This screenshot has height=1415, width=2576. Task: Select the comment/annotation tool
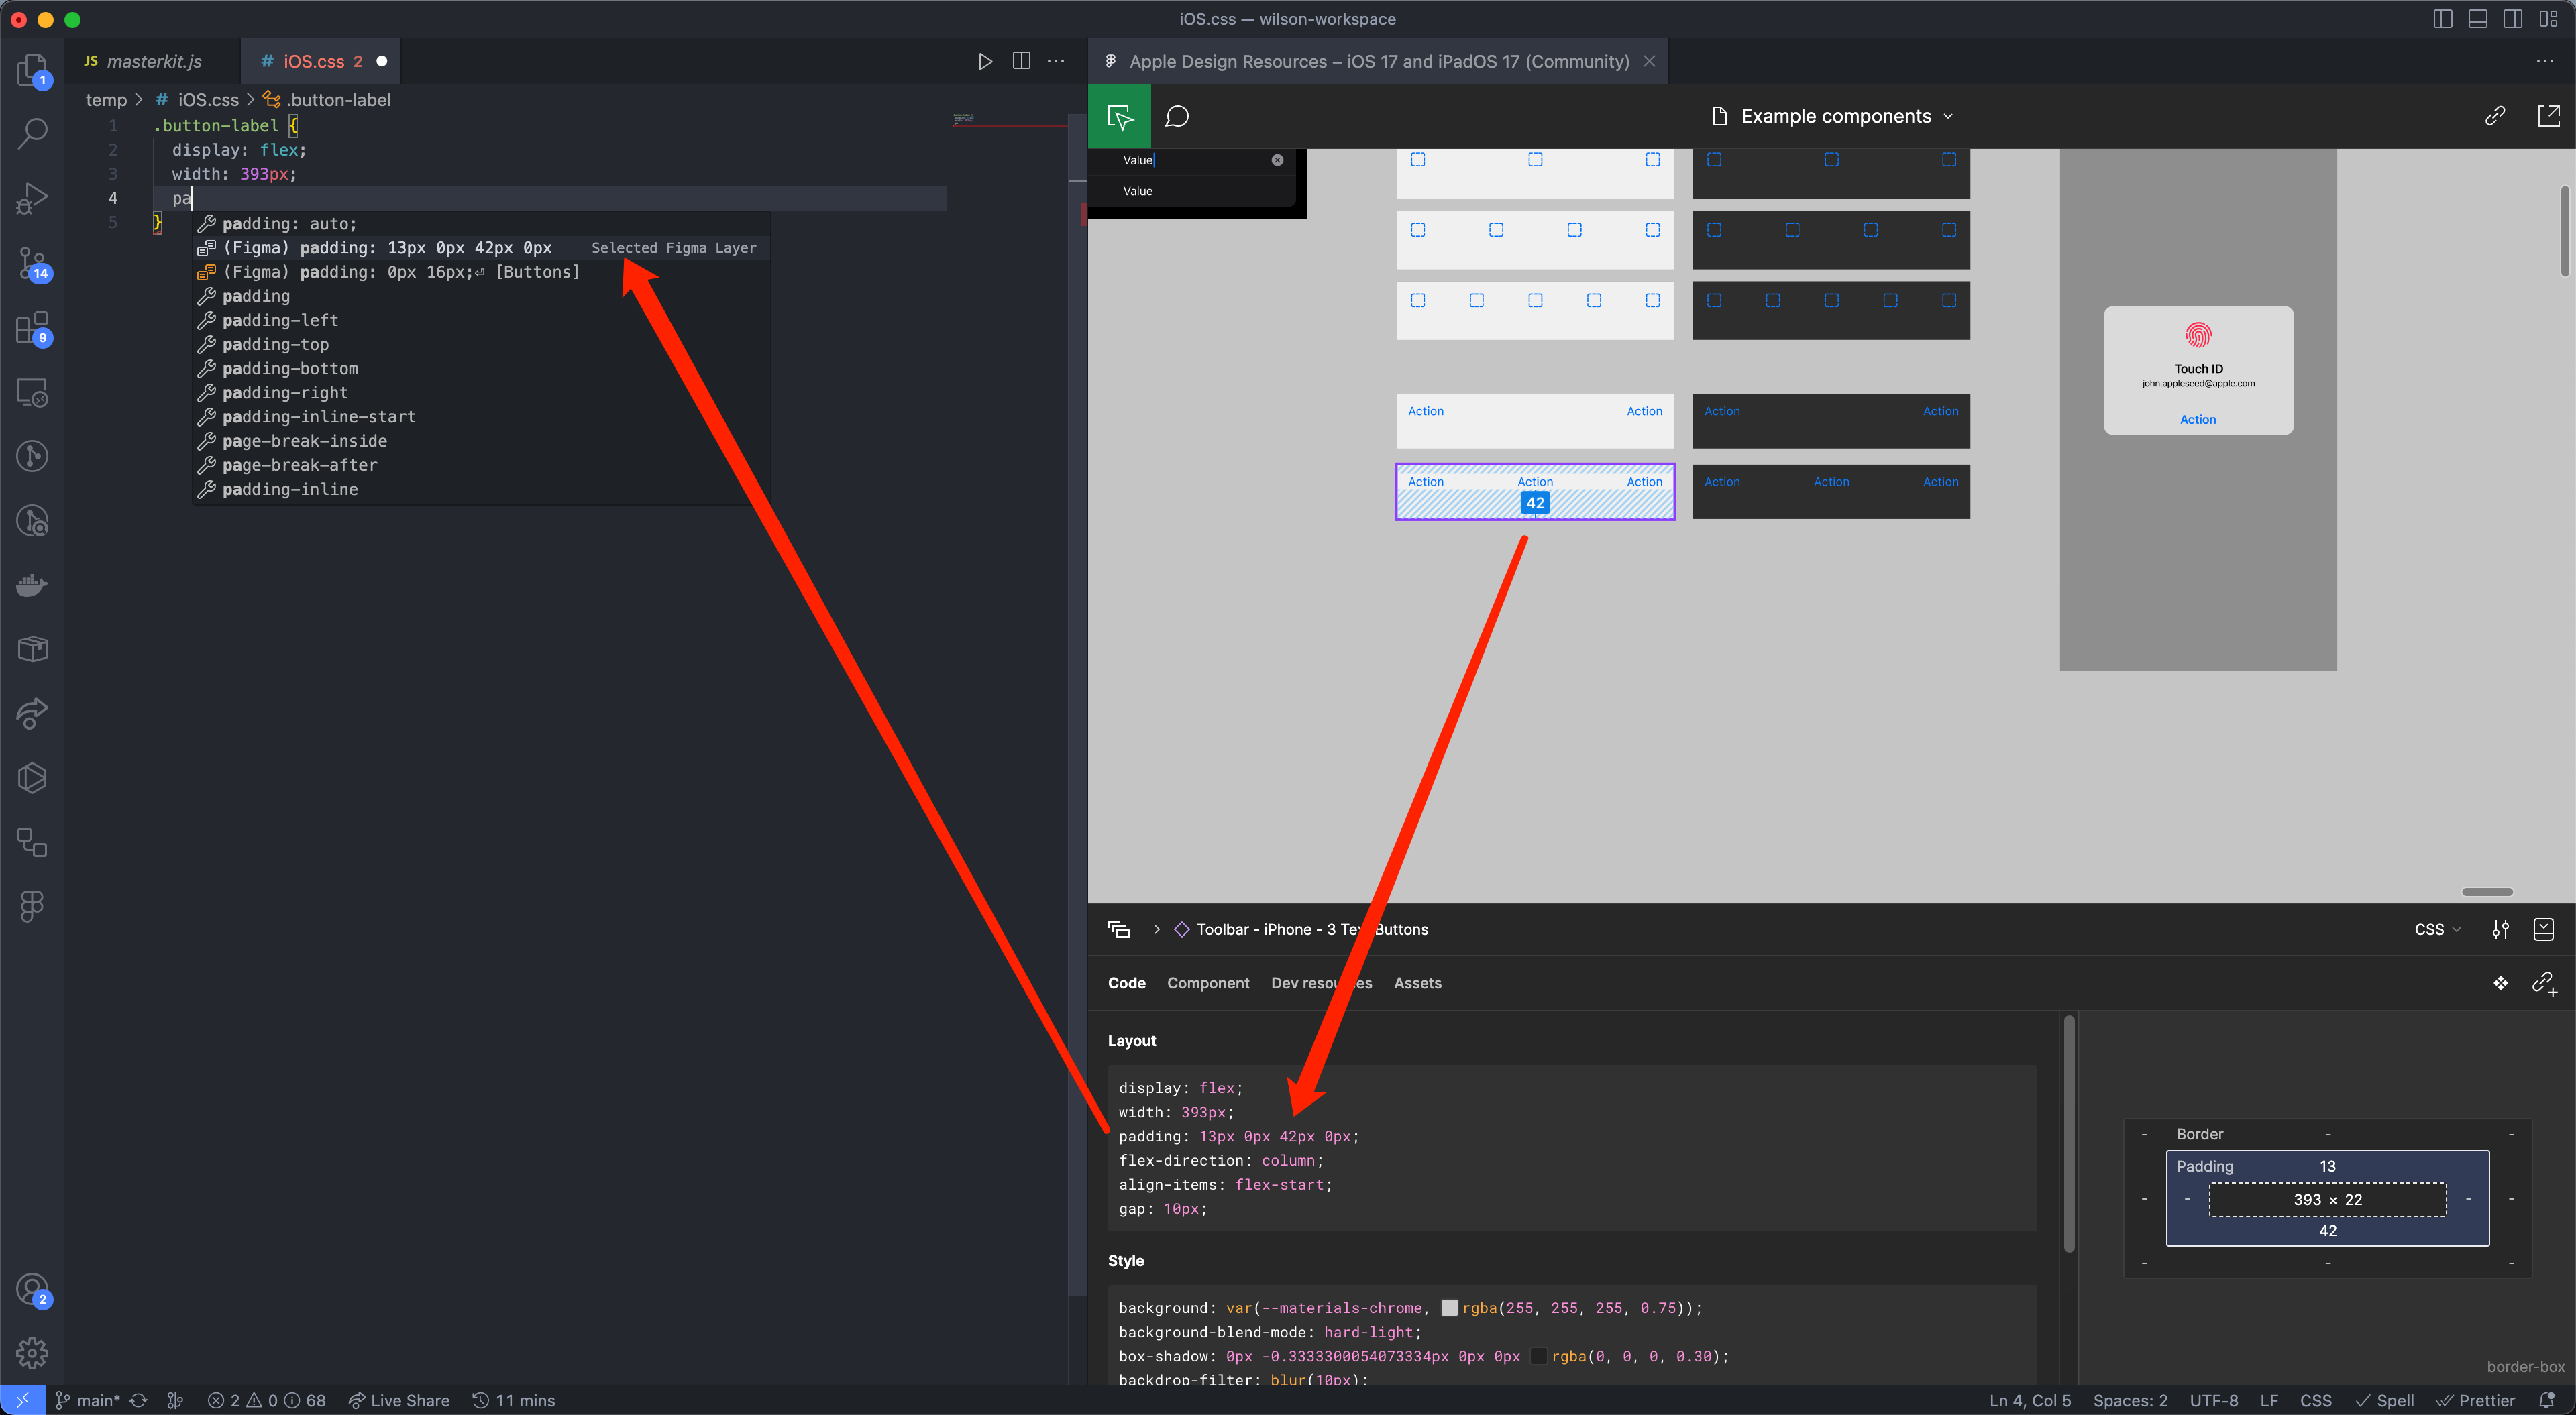[1178, 115]
